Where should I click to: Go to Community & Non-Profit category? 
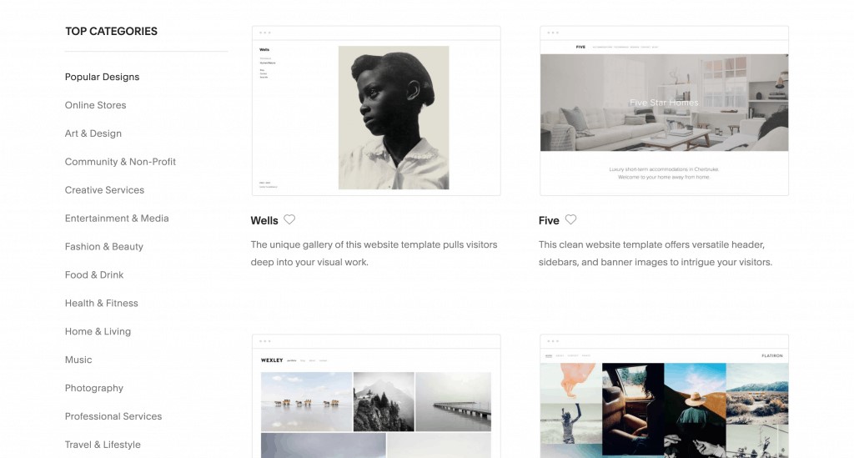[x=120, y=162]
